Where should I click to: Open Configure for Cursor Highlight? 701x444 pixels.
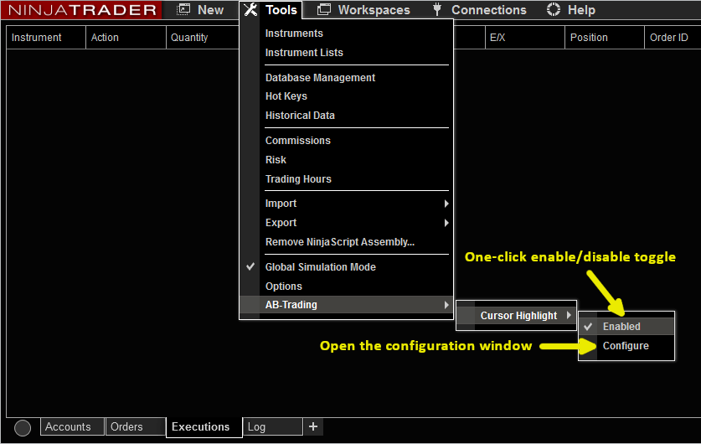[x=626, y=346]
